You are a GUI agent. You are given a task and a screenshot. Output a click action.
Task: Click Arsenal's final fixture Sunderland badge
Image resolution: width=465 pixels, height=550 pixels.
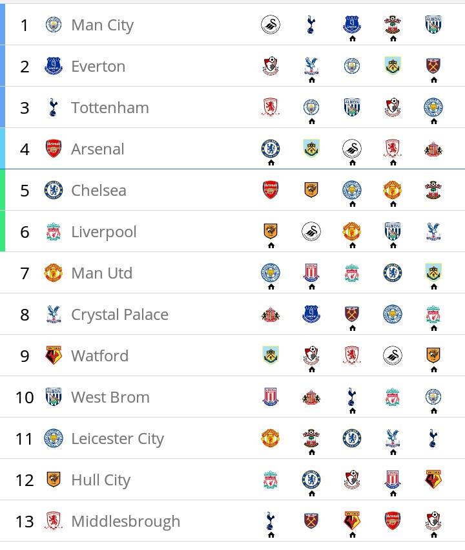[433, 149]
